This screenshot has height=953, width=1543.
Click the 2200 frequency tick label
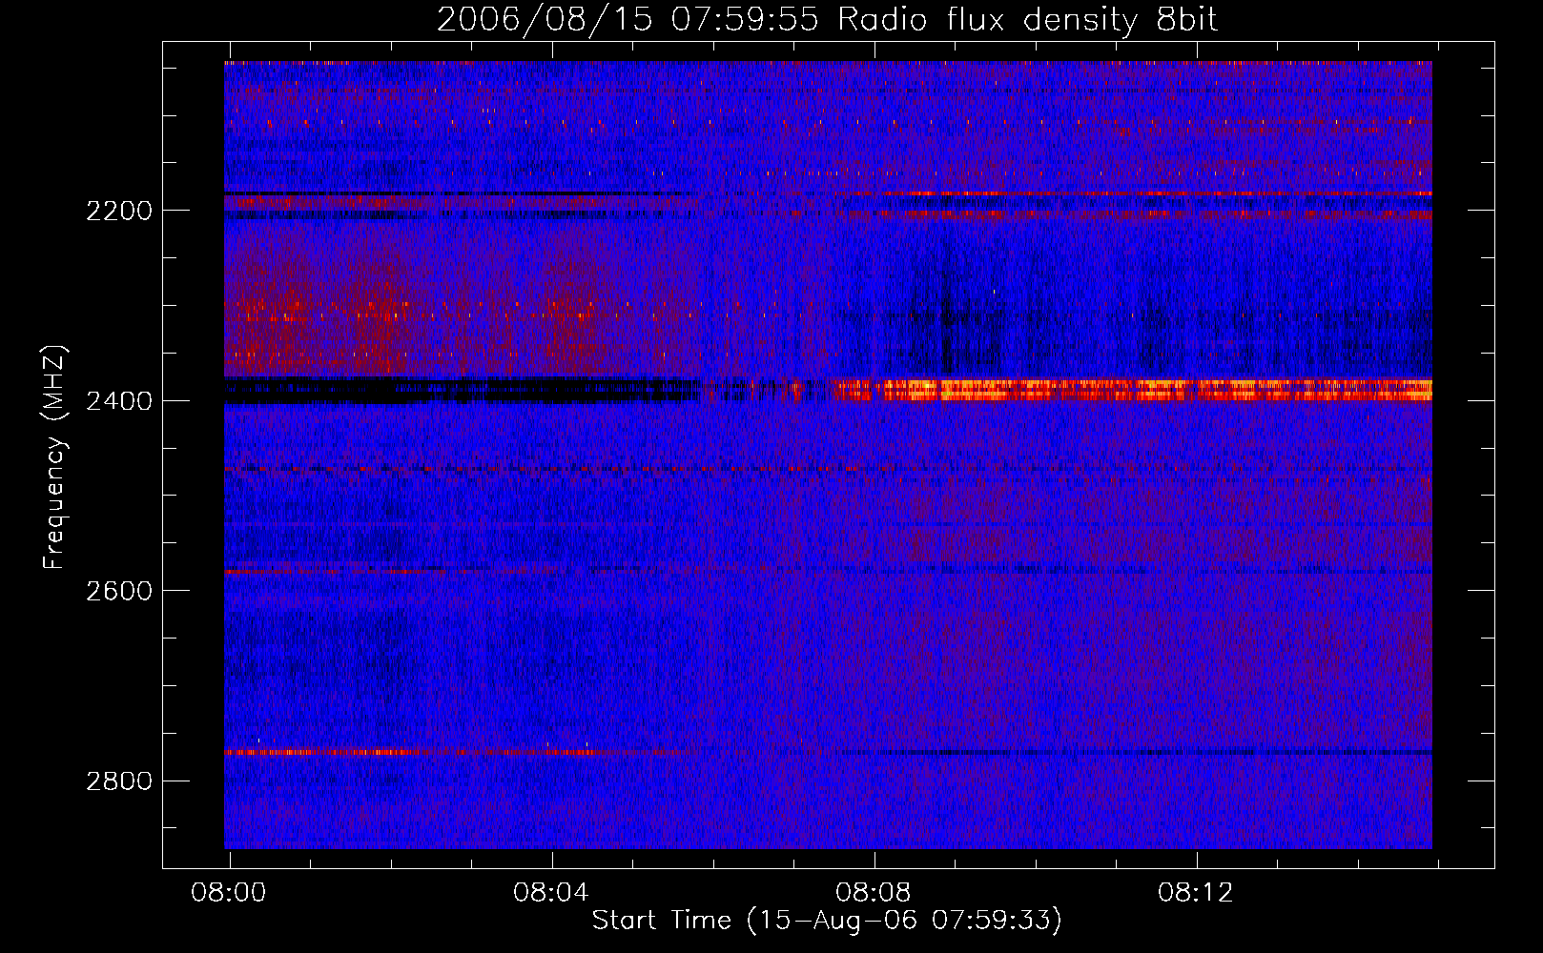click(x=119, y=211)
